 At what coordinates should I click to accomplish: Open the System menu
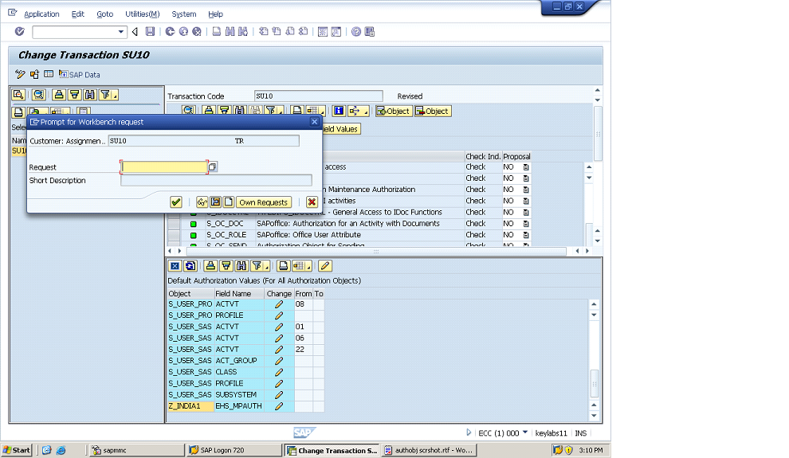(183, 14)
